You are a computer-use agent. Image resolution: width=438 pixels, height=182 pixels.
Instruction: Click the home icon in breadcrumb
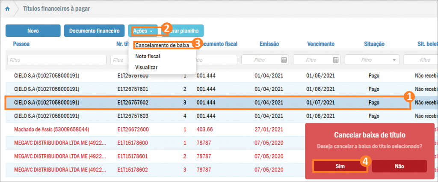tap(7, 9)
